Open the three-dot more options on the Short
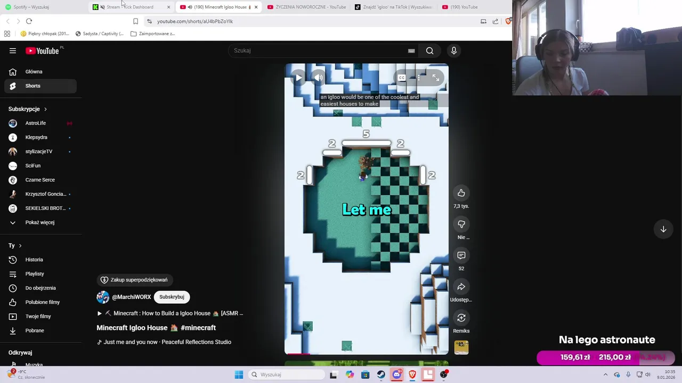 coord(419,78)
